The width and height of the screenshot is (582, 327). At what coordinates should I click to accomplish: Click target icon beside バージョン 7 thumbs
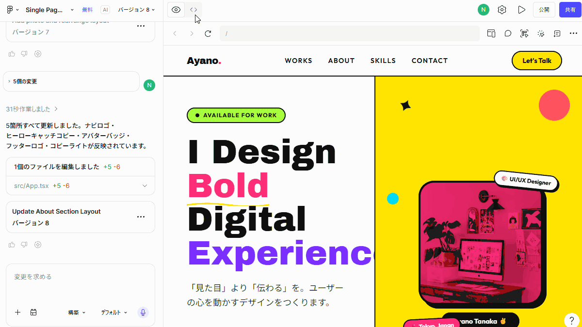pos(37,54)
